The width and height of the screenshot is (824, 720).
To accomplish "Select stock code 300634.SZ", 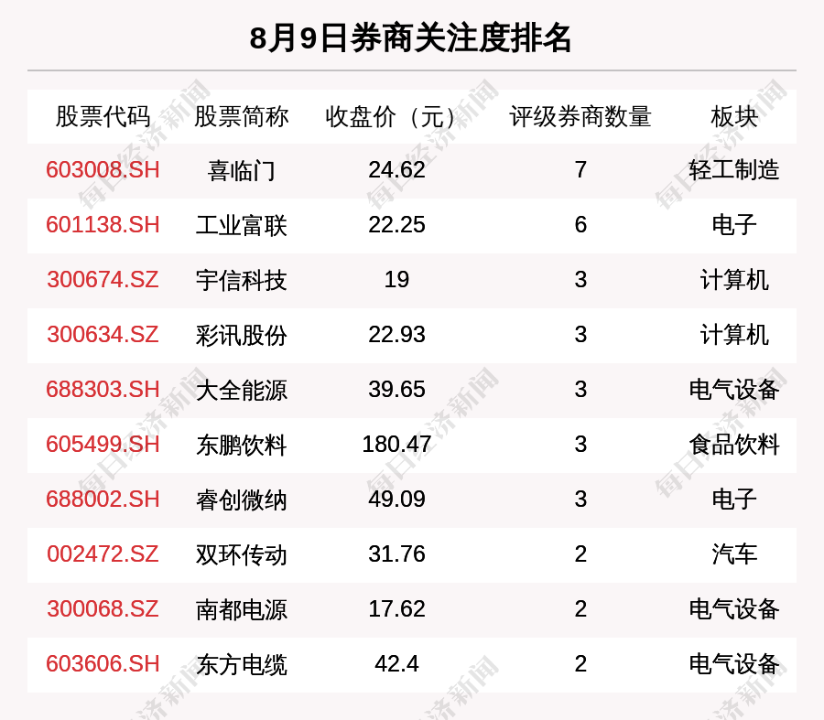I will pyautogui.click(x=103, y=335).
